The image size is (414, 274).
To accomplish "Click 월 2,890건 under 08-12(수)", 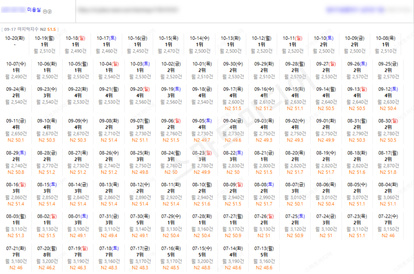I will [x=140, y=197].
